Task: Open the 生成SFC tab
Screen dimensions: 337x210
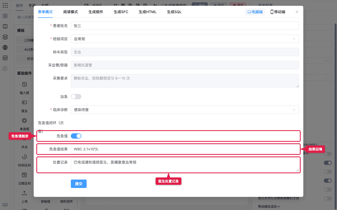Action: pyautogui.click(x=121, y=12)
